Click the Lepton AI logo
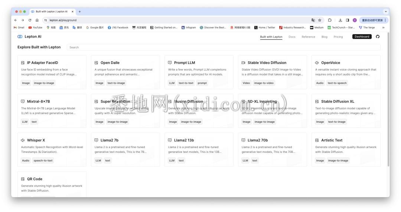The width and height of the screenshot is (401, 212). click(29, 36)
